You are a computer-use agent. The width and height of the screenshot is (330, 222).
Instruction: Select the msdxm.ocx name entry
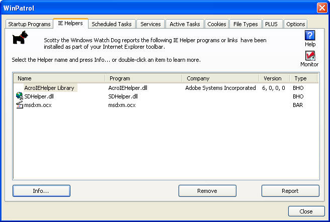pos(38,105)
